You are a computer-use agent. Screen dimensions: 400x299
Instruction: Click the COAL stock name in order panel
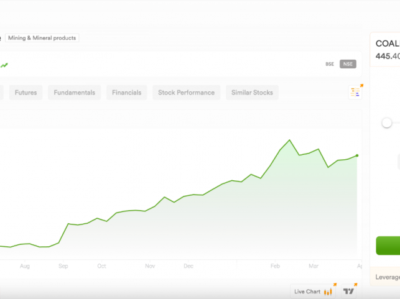[387, 44]
